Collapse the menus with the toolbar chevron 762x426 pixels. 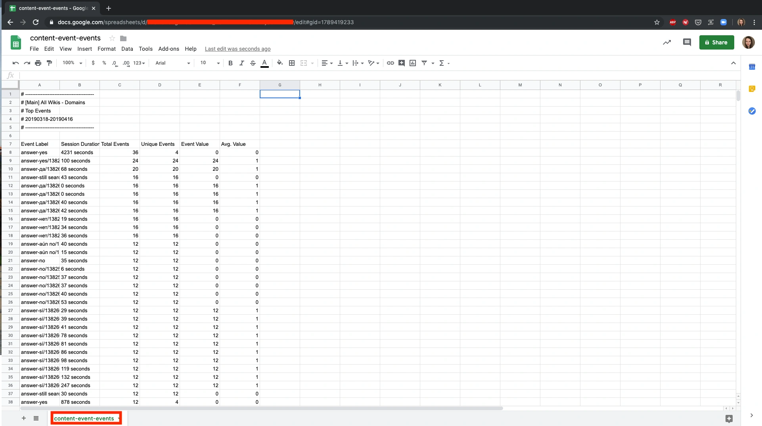tap(733, 63)
